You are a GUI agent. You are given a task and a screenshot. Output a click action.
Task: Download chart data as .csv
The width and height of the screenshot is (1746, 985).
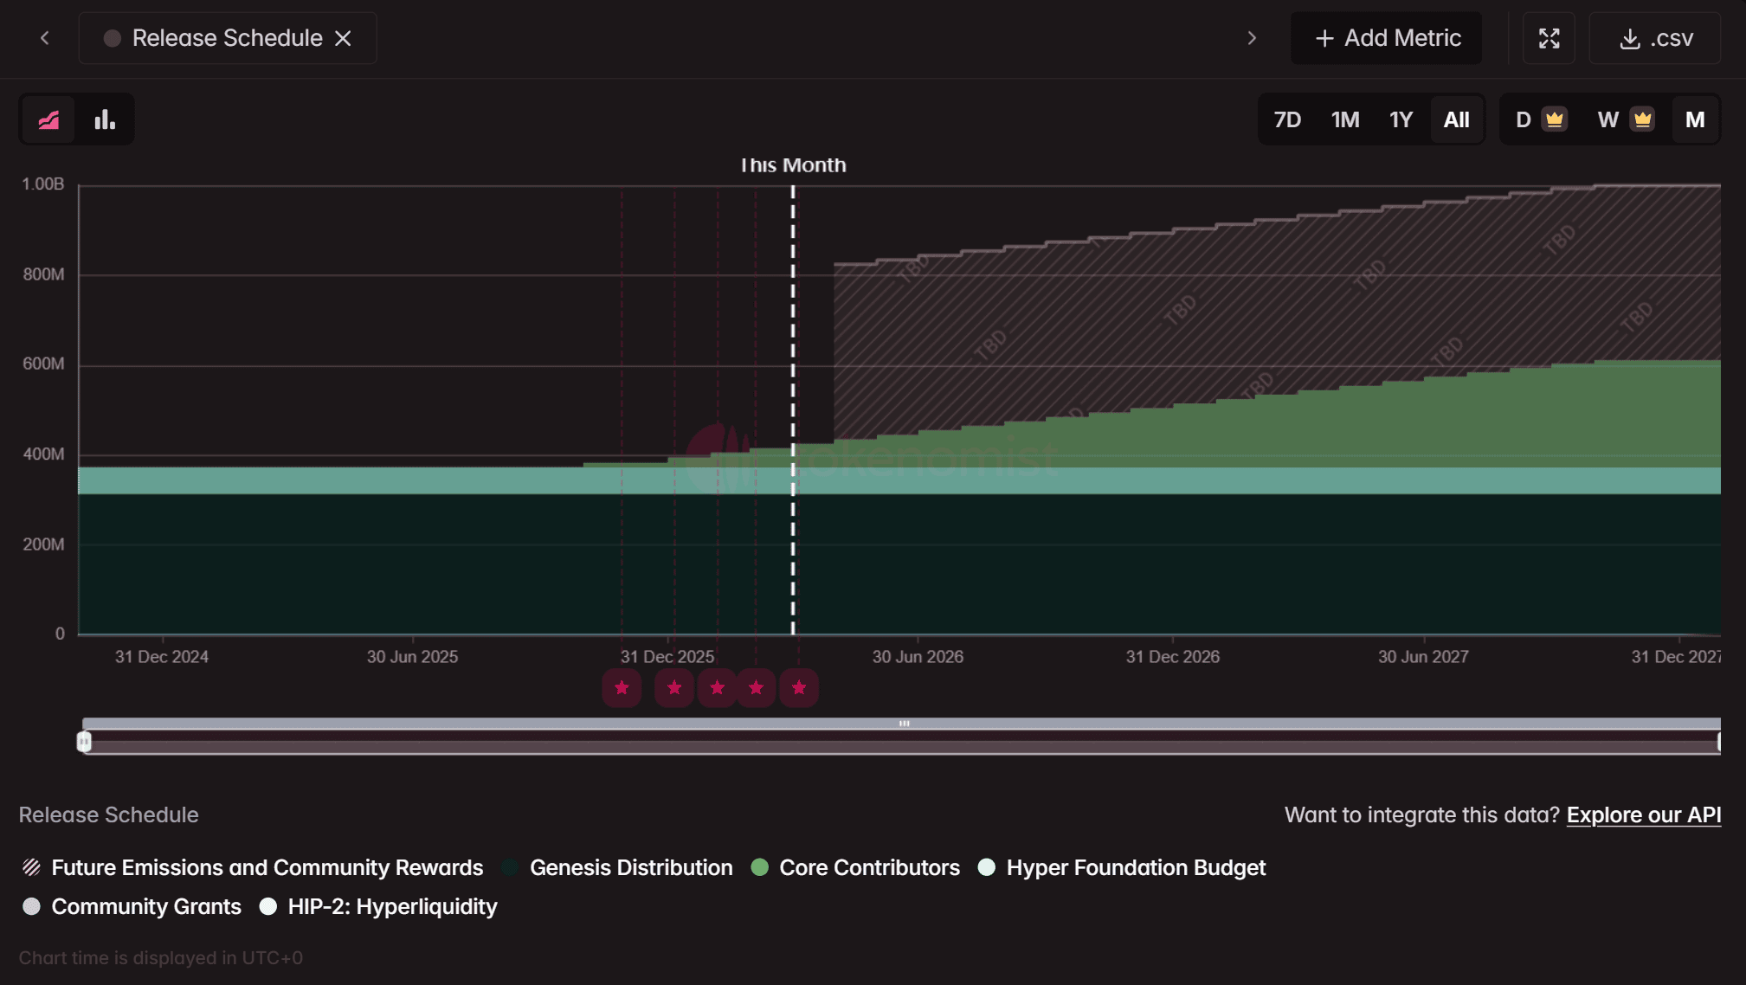[1655, 38]
